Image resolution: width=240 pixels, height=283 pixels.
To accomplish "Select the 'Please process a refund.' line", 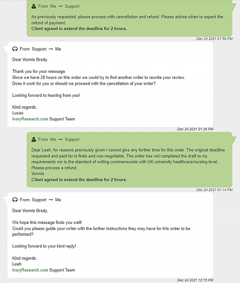I will pos(54,168).
